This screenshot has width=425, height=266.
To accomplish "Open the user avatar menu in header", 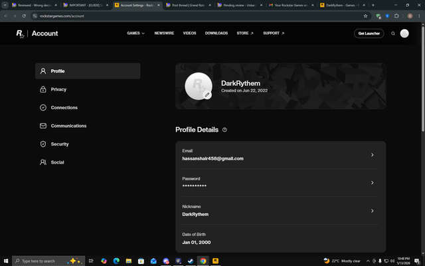I will 404,33.
